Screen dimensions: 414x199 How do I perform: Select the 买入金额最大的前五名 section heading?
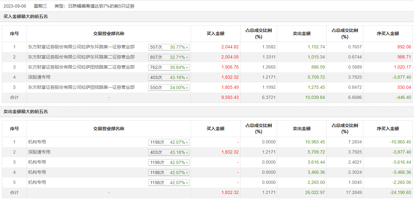click(26, 16)
